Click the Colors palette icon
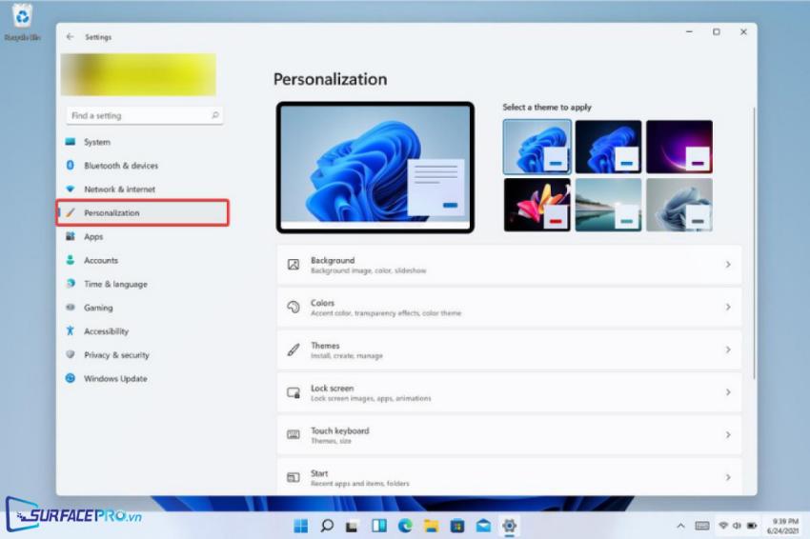810x539 pixels. click(x=293, y=308)
